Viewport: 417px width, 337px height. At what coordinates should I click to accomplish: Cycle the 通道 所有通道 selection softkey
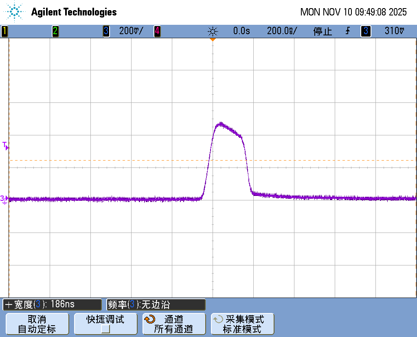[174, 324]
